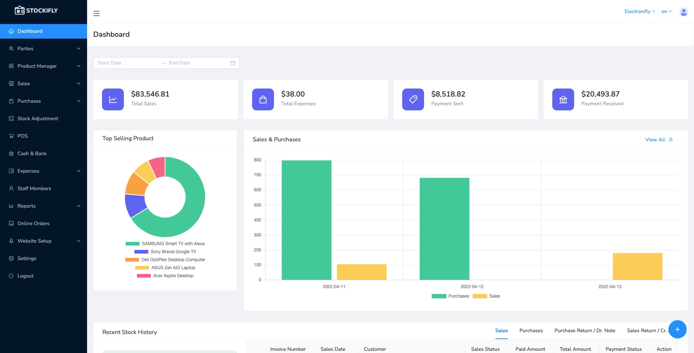The image size is (694, 353).
Task: Toggle Sales series in chart legend
Action: tap(487, 296)
